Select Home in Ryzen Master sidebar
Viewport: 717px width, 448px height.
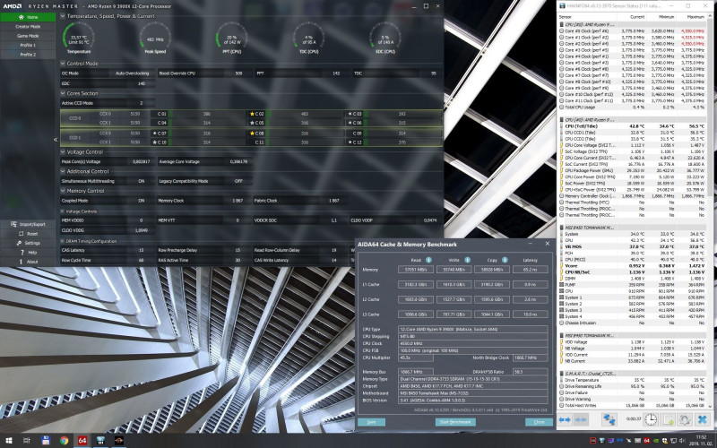[x=28, y=17]
